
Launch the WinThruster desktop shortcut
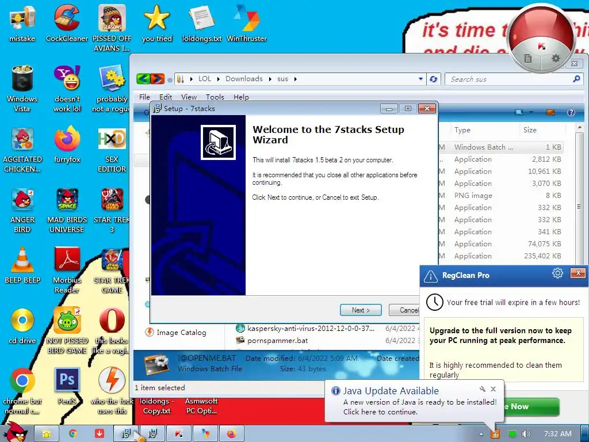coord(246,23)
